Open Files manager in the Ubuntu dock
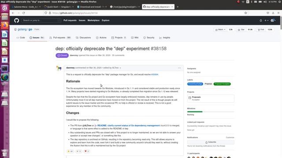282x158 pixels. click(x=5, y=17)
